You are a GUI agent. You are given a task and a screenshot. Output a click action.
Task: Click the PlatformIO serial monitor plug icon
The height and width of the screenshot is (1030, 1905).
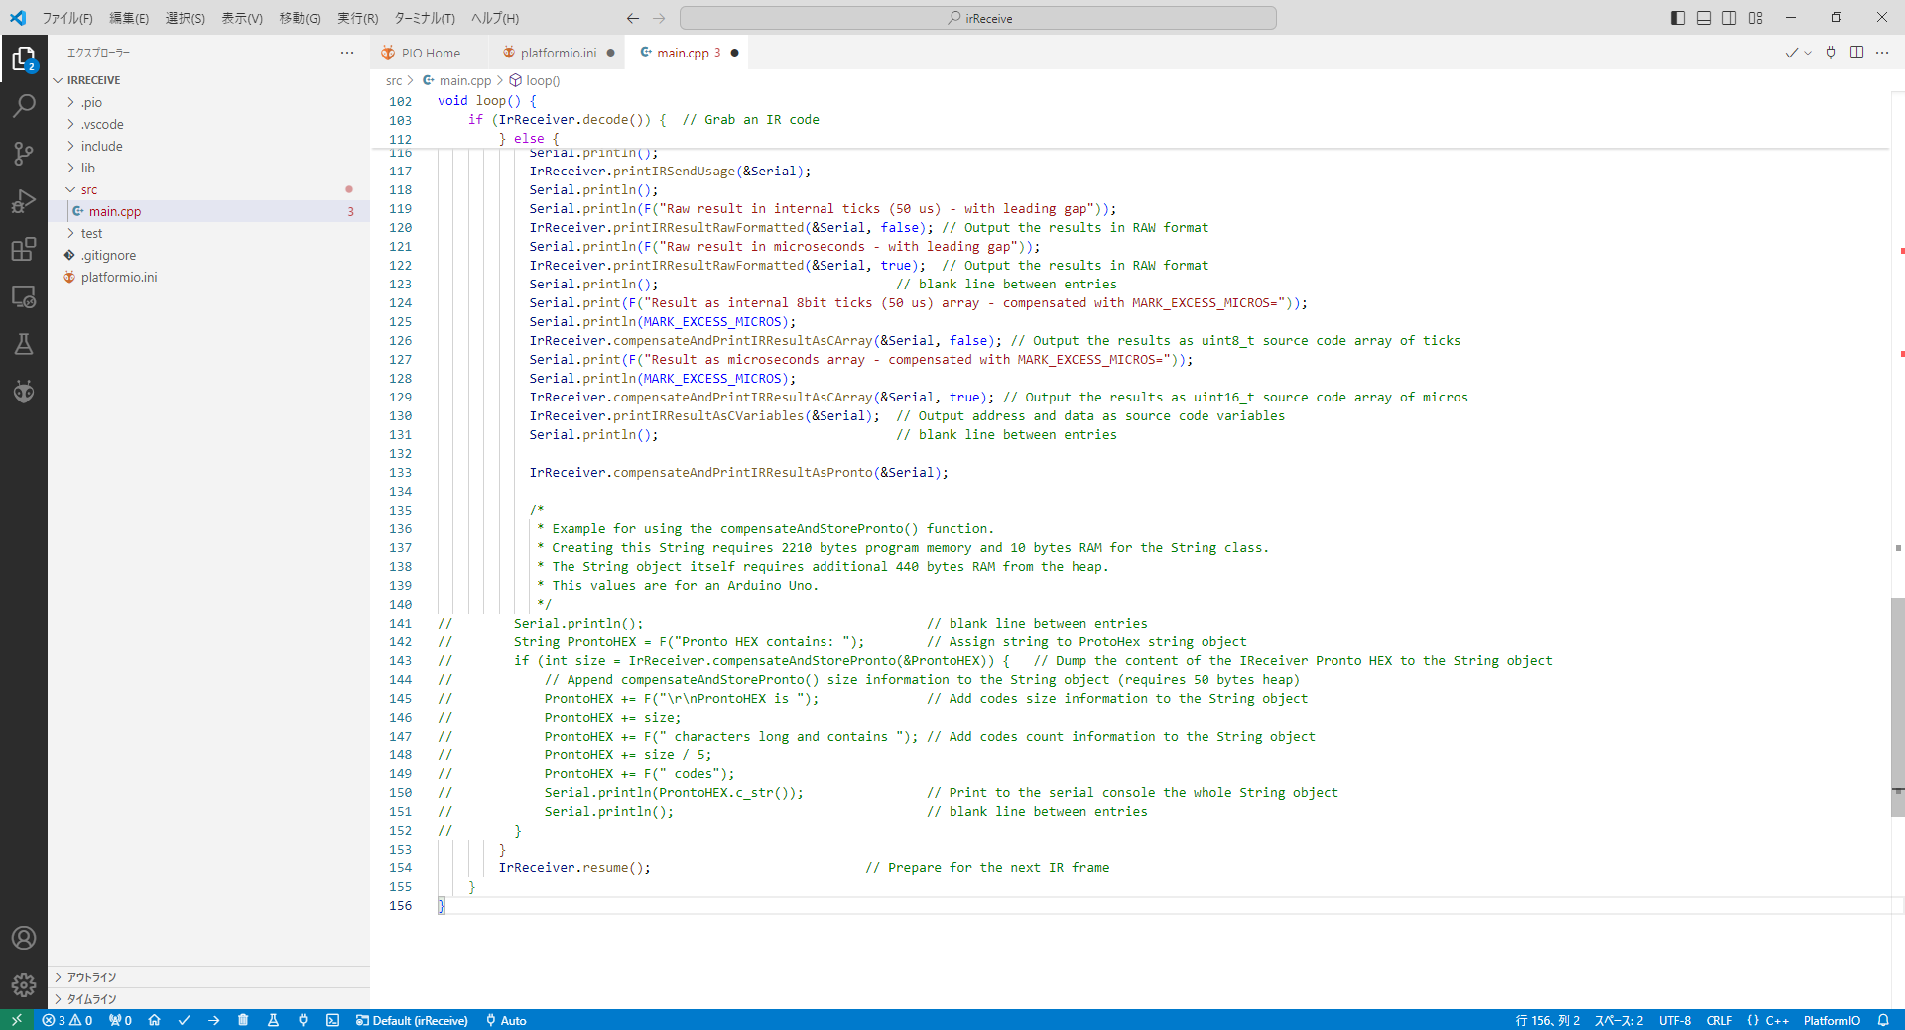1831,53
